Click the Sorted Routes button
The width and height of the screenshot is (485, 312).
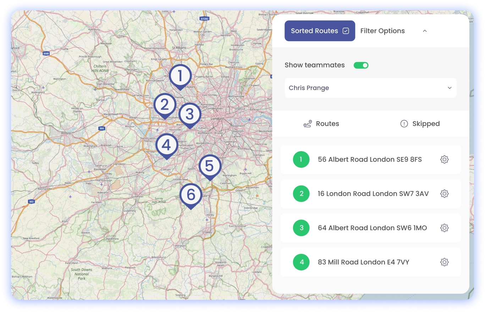pyautogui.click(x=320, y=31)
